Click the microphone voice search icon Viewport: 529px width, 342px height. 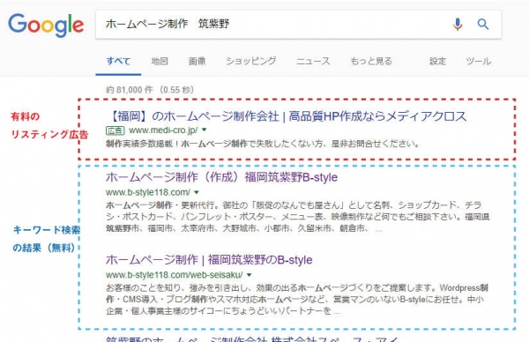(x=458, y=25)
